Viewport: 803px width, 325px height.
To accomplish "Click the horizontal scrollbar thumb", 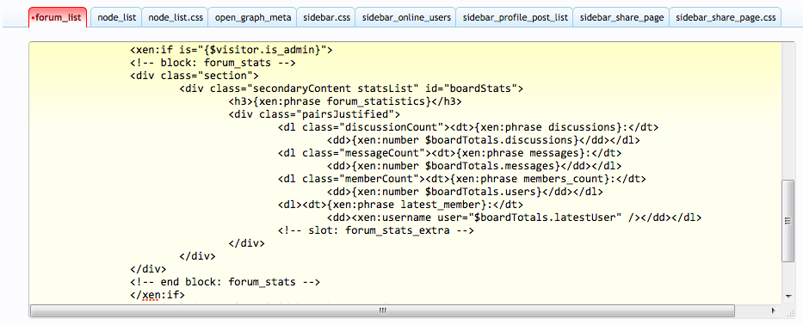I will (382, 310).
